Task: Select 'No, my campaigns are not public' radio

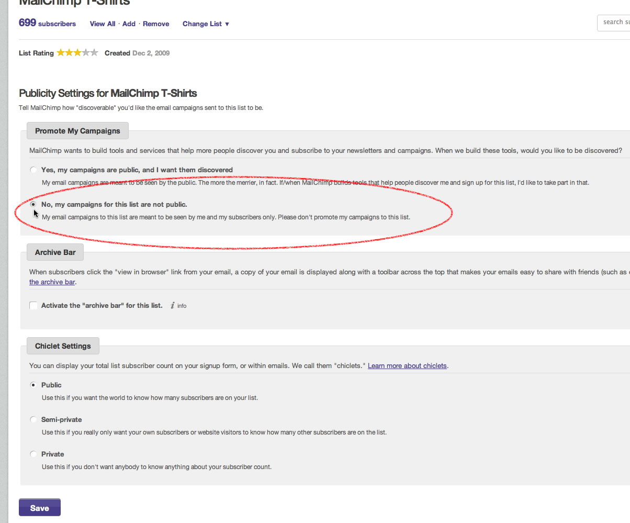Action: tap(34, 205)
